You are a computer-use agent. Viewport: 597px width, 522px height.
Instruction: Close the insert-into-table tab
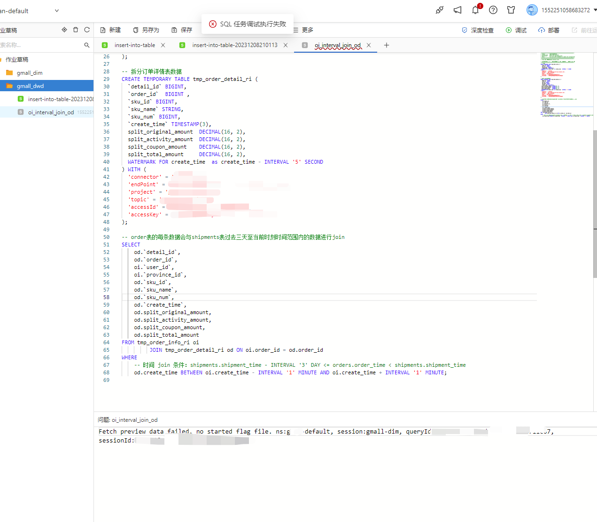(x=163, y=45)
